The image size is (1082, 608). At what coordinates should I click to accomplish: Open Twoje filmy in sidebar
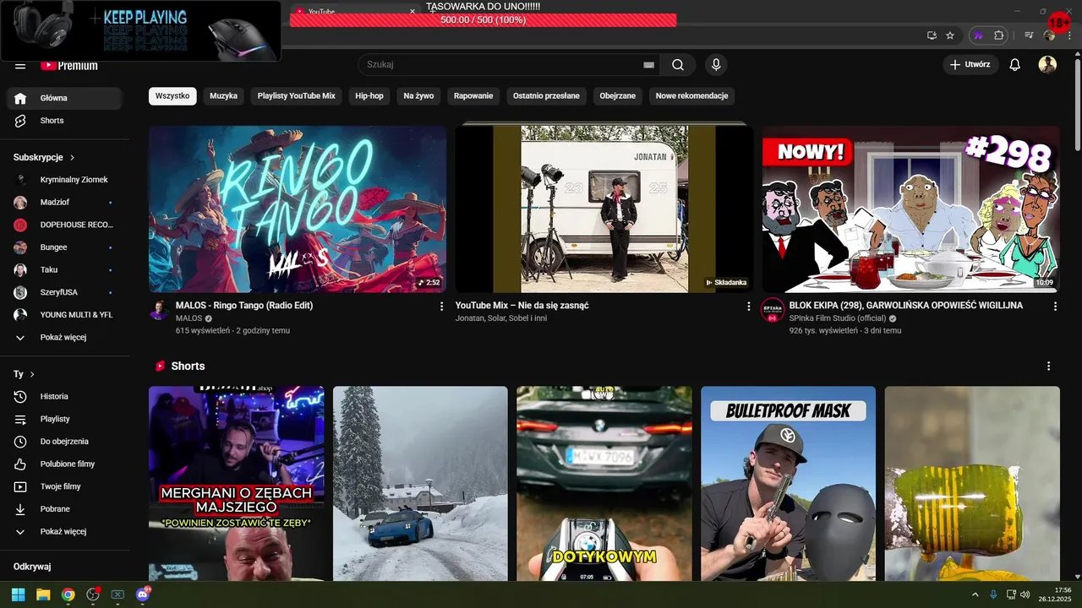64,486
